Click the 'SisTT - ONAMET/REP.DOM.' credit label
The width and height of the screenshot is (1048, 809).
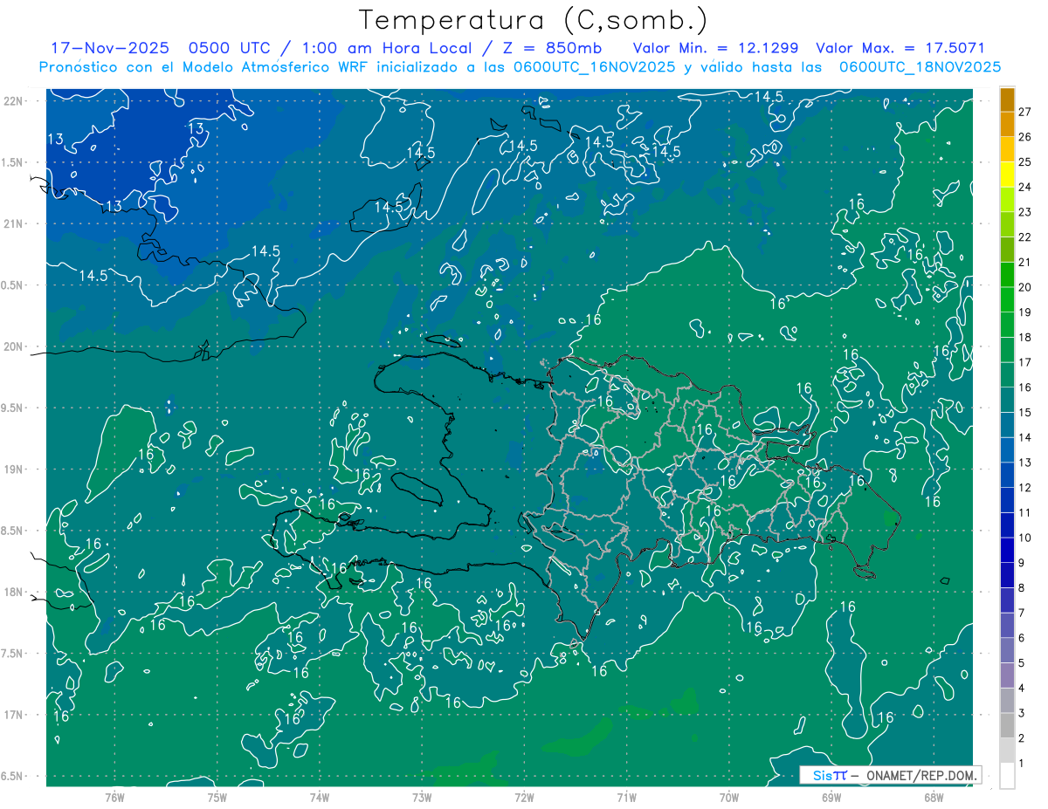[x=891, y=775]
